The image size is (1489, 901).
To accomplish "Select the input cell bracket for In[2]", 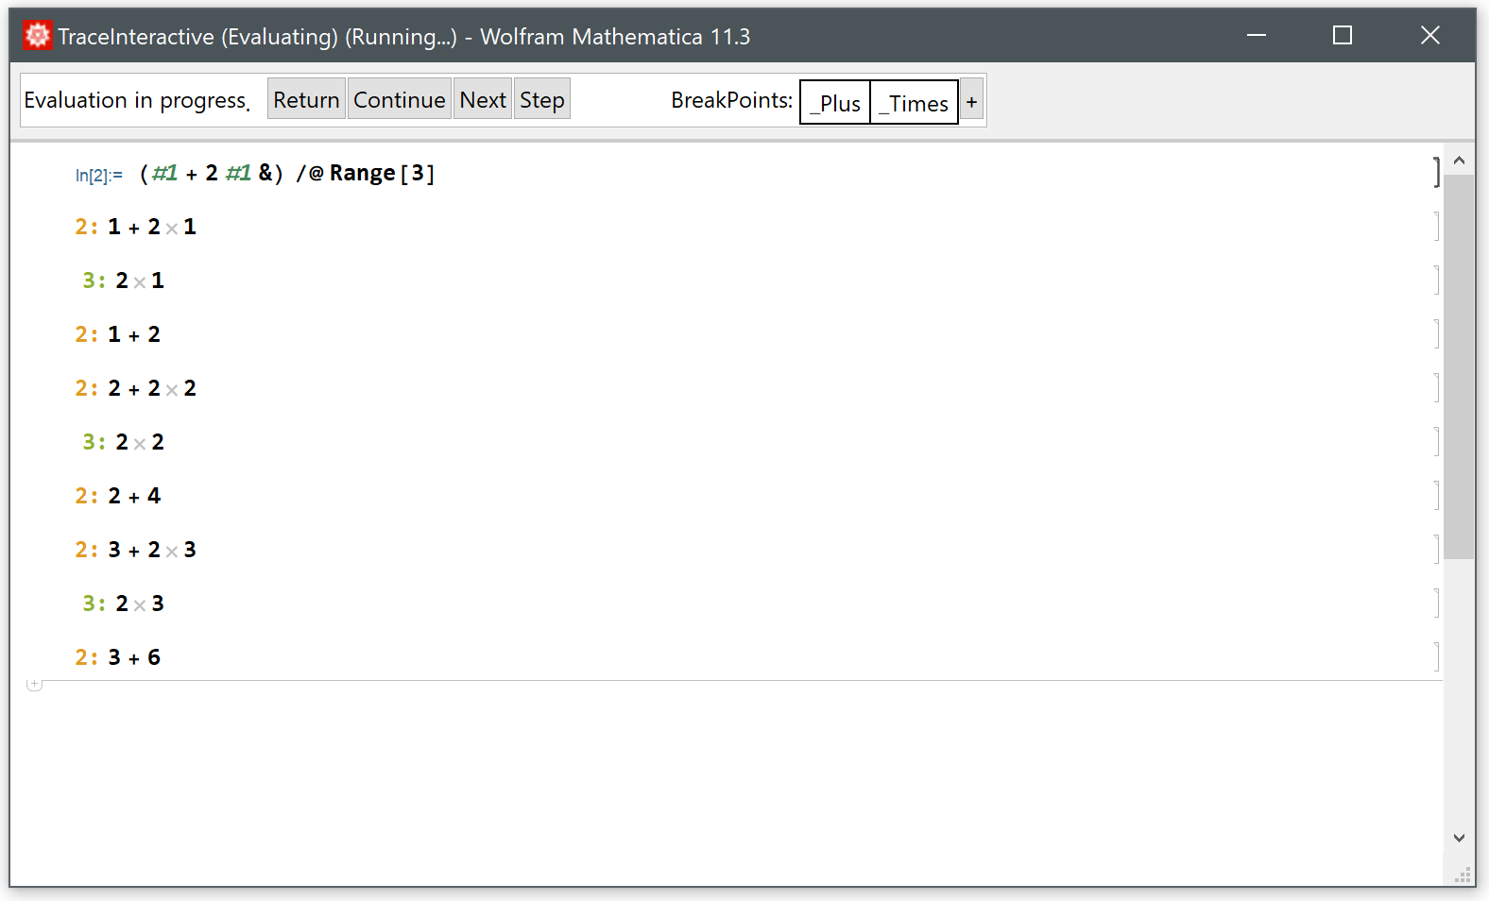I will click(1436, 173).
